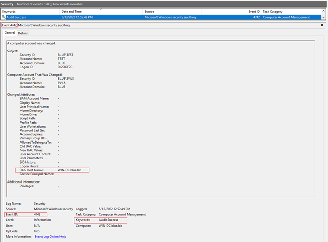Sort by Event ID column header
The height and width of the screenshot is (242, 328).
click(x=254, y=11)
